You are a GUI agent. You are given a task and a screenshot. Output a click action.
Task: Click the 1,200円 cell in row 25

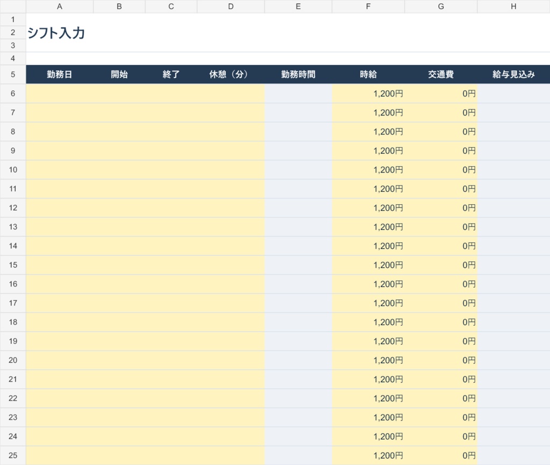point(368,455)
